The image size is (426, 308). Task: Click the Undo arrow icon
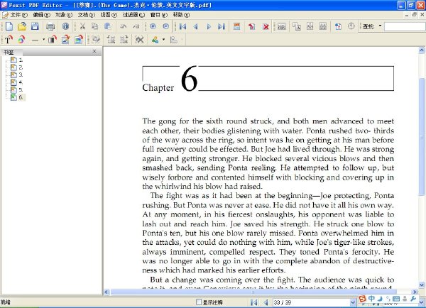click(x=124, y=26)
